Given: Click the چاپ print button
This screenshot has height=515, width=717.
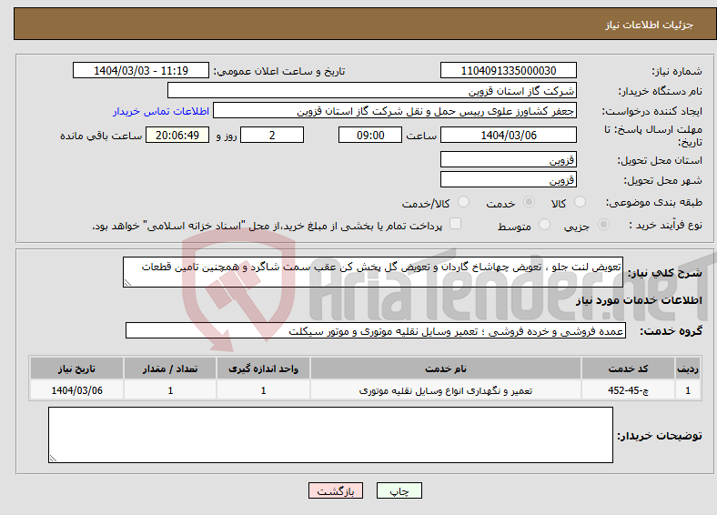Looking at the screenshot, I should click(x=399, y=490).
